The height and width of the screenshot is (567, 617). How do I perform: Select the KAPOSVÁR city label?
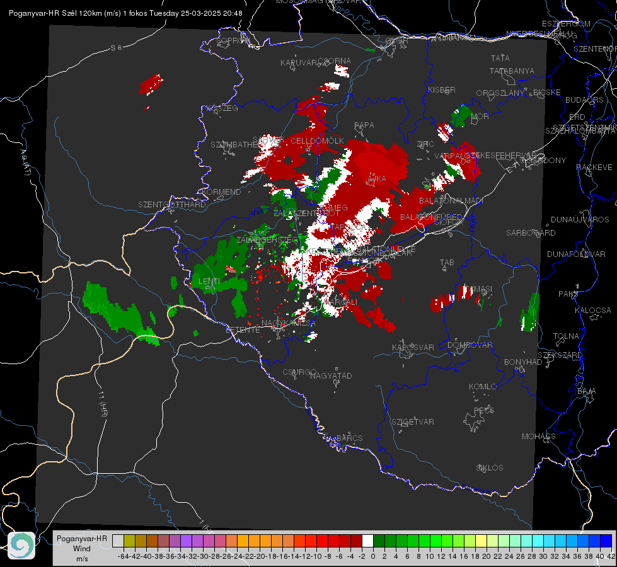pos(413,347)
